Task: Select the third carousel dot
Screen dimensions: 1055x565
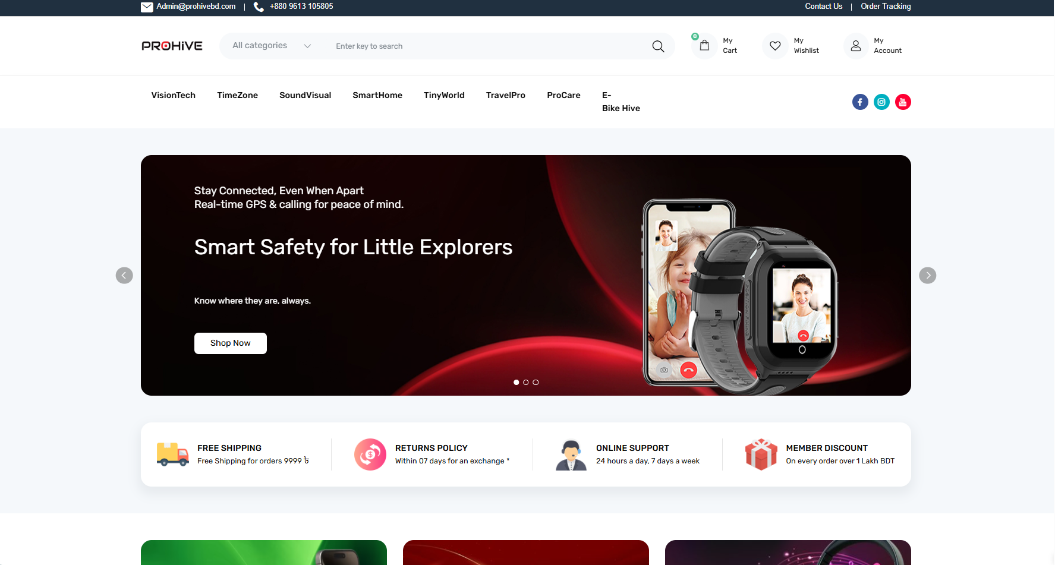Action: click(536, 383)
